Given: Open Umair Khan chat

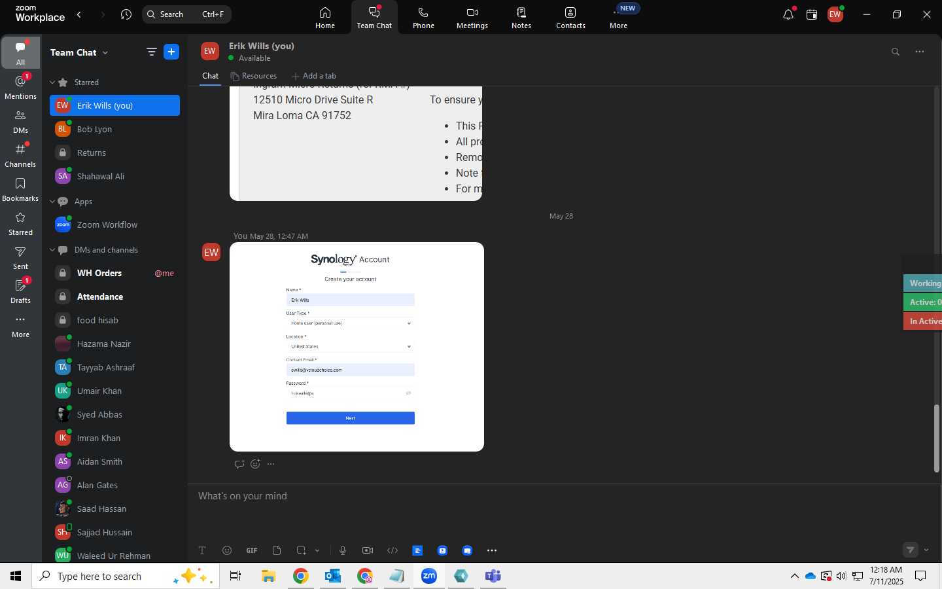Looking at the screenshot, I should pyautogui.click(x=114, y=391).
